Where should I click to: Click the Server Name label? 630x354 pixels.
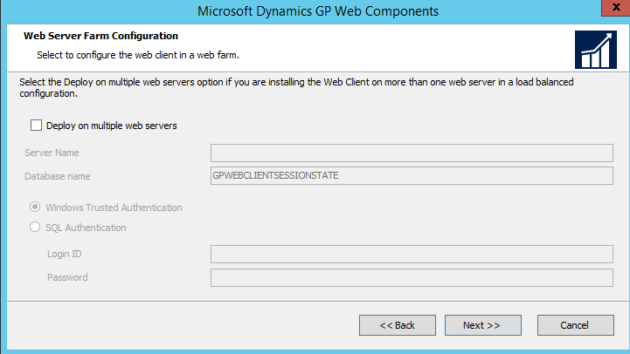(x=52, y=153)
